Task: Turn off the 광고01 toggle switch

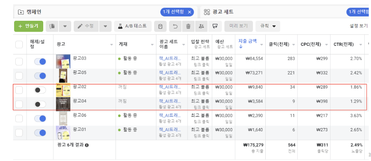Action: tap(40, 133)
